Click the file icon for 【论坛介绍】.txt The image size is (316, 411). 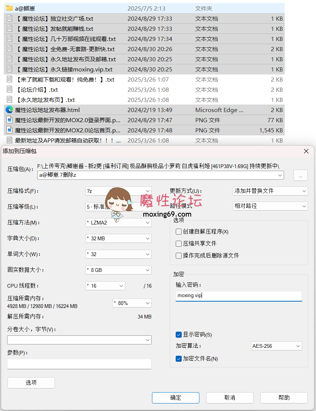[x=9, y=89]
